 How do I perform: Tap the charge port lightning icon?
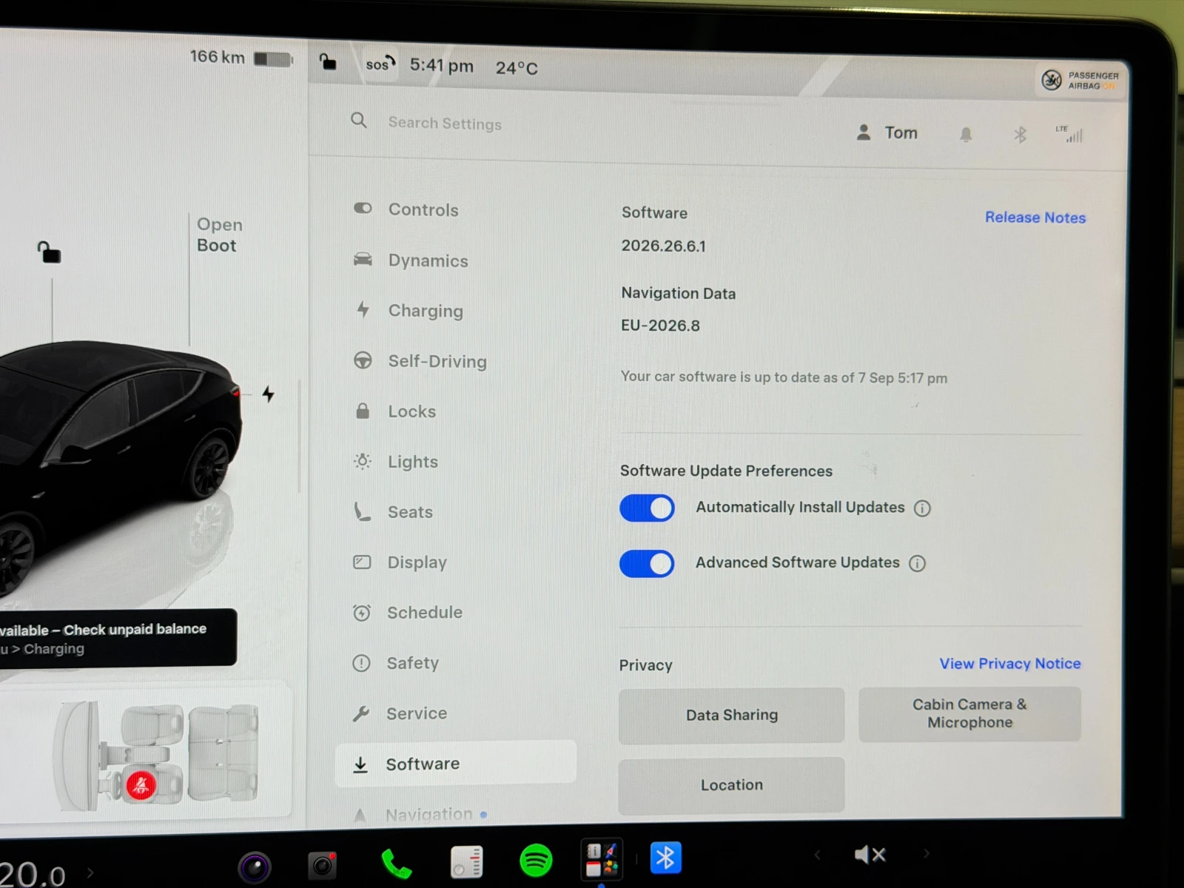(269, 394)
